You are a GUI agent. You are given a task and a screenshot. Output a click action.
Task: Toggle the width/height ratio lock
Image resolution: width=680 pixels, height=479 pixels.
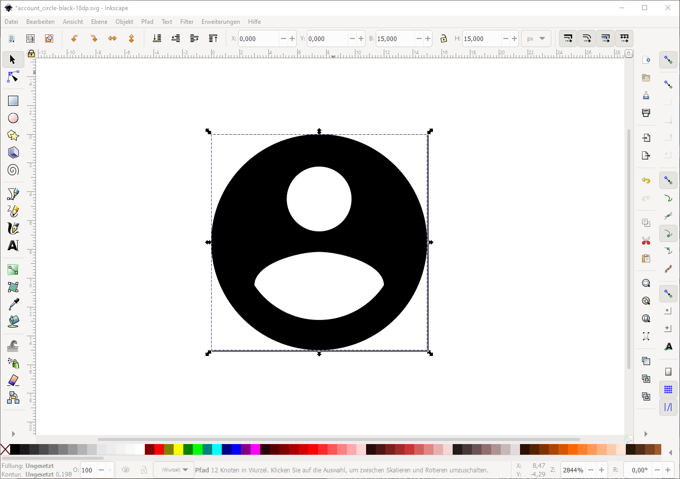coord(444,38)
